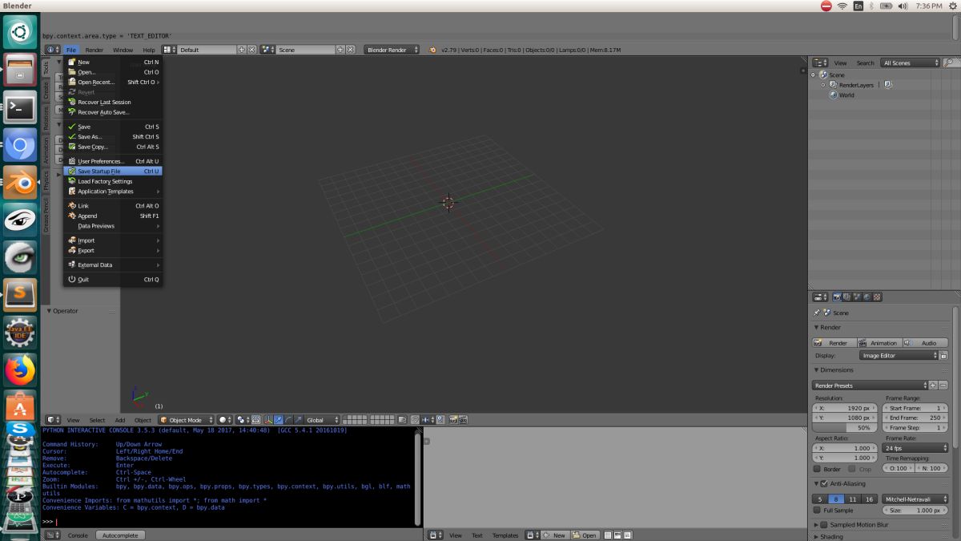Click the Scene tab icon in Properties
This screenshot has height=541, width=961.
coord(857,297)
